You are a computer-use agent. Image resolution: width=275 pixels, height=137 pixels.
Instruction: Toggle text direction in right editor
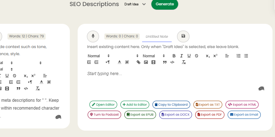click(x=108, y=62)
